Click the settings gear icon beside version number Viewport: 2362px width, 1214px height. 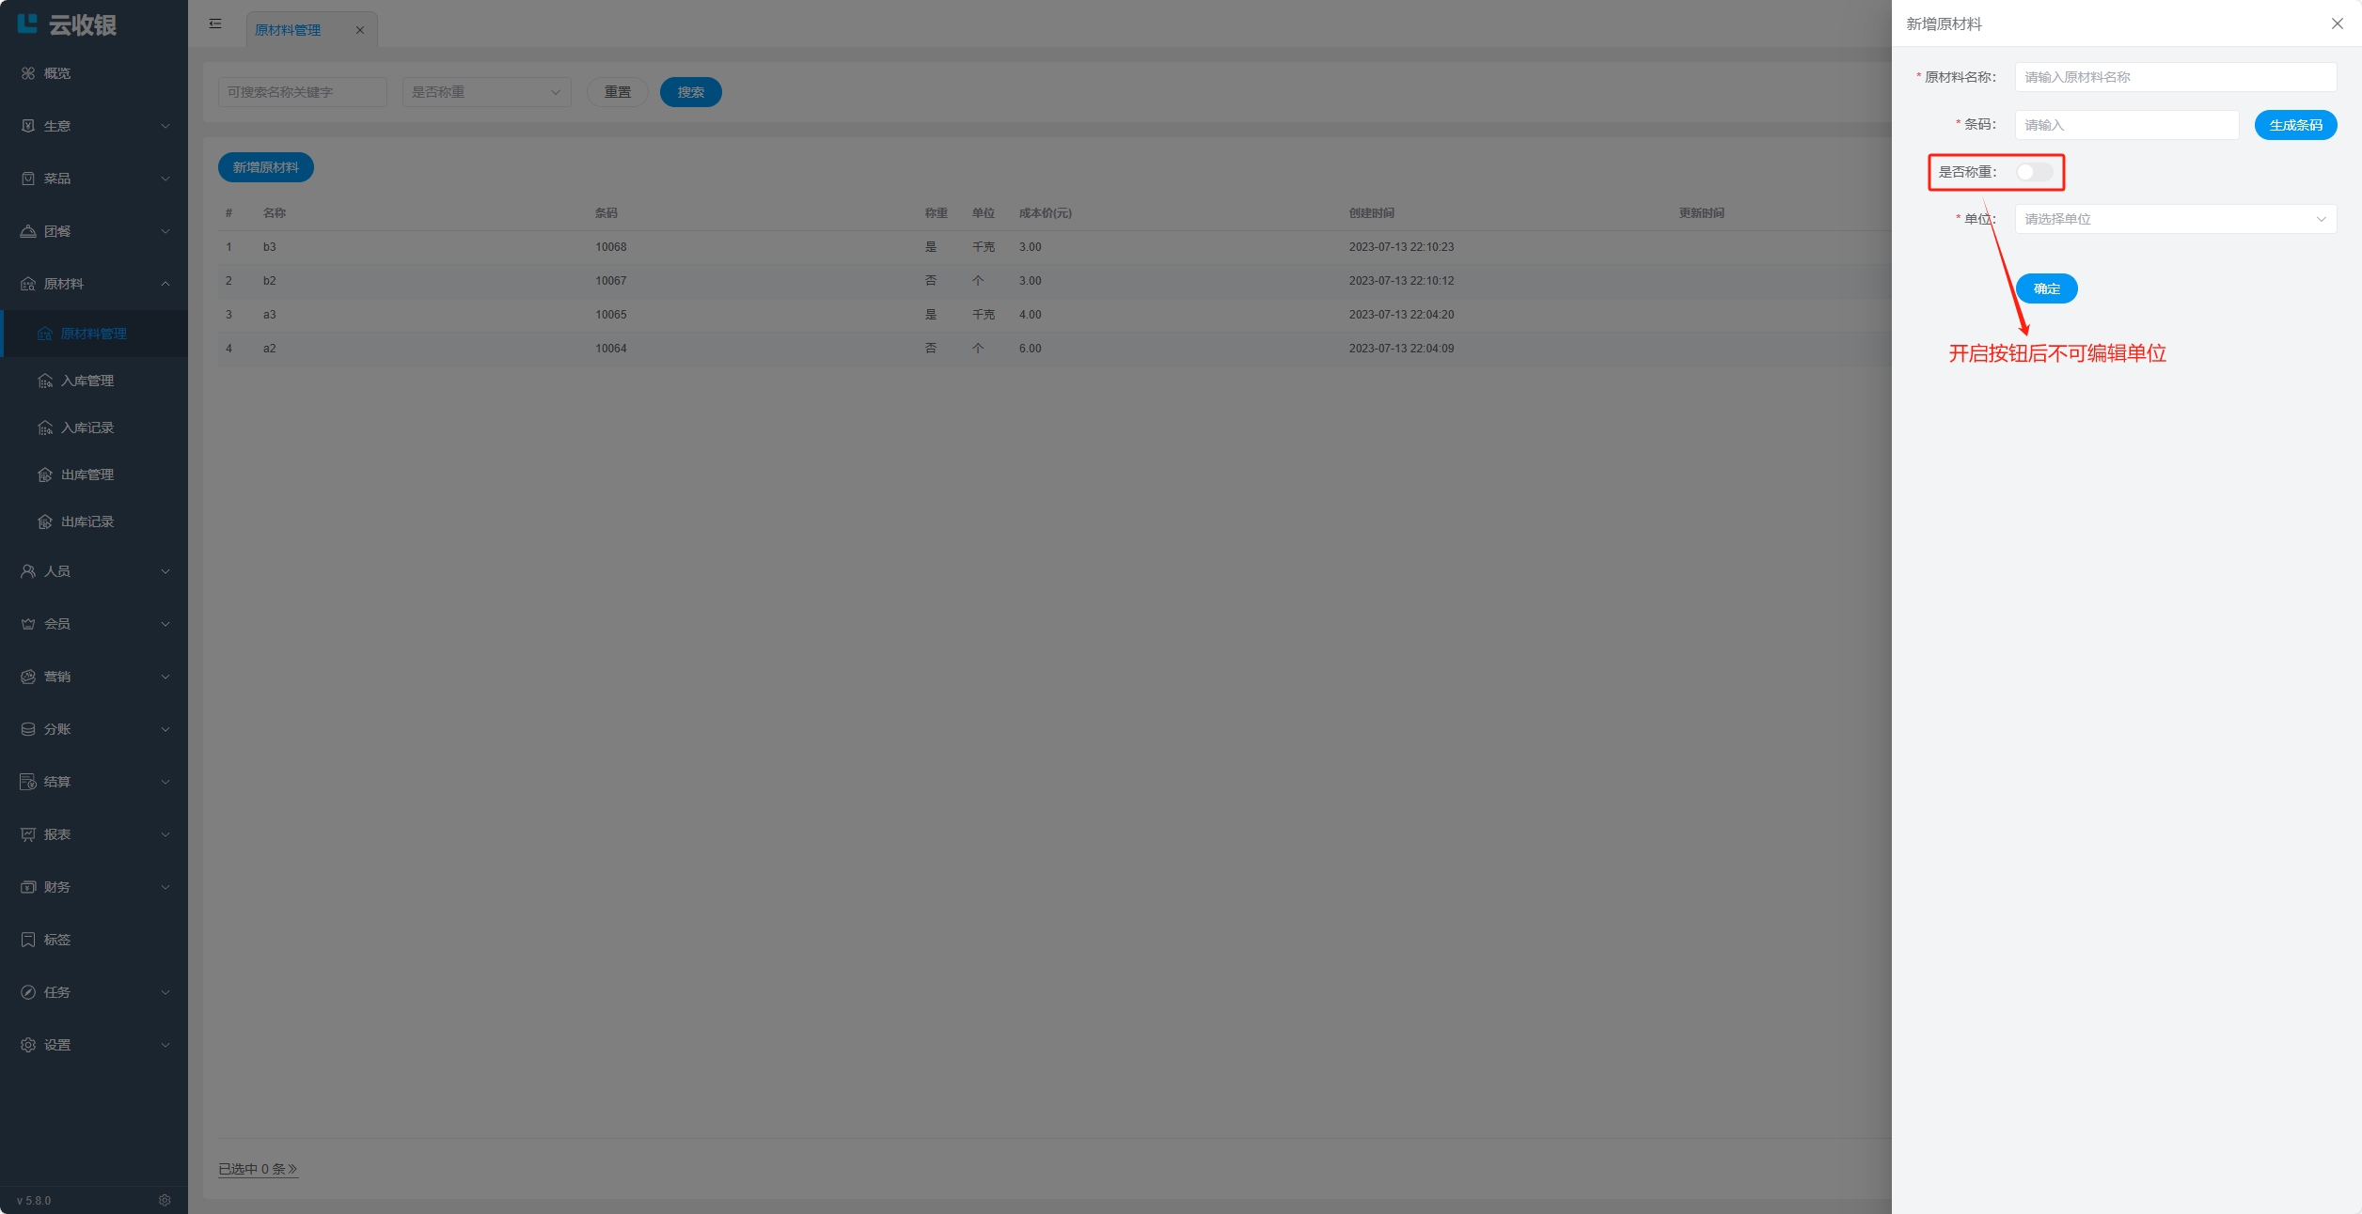[165, 1200]
